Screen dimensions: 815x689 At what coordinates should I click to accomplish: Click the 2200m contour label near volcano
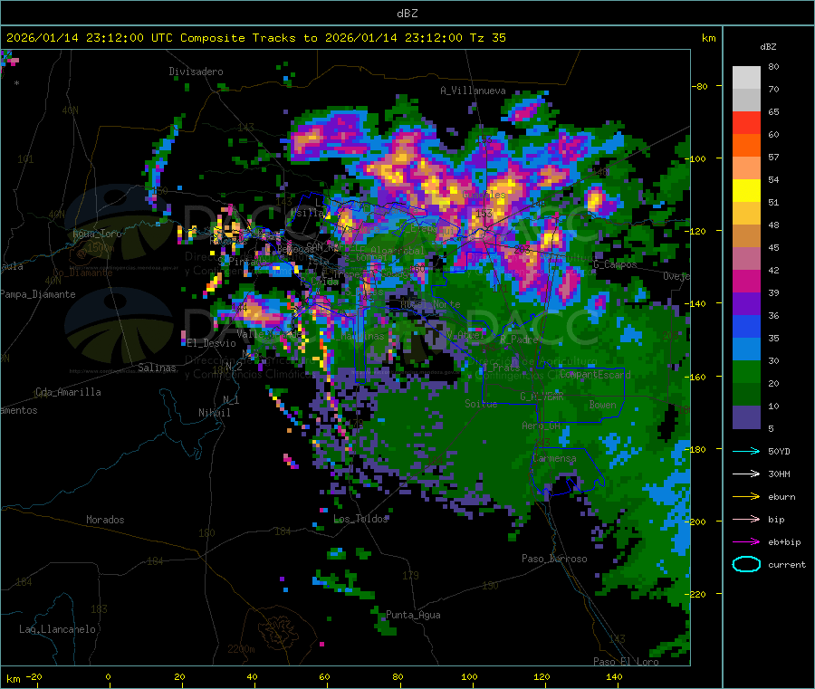click(x=241, y=649)
